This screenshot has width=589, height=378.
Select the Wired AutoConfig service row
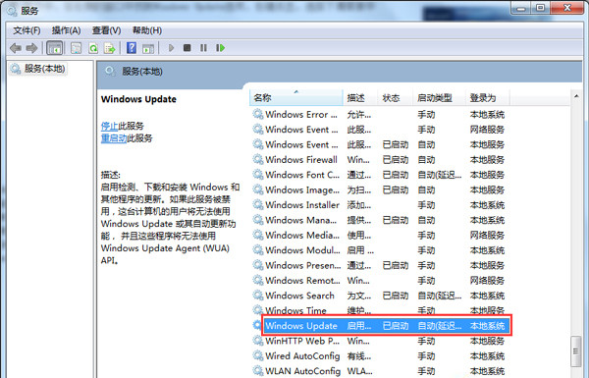click(x=379, y=355)
